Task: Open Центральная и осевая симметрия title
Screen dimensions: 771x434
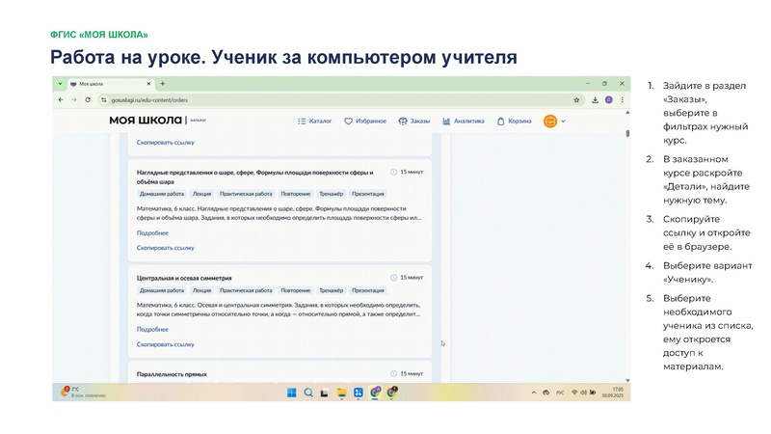Action: click(x=184, y=278)
